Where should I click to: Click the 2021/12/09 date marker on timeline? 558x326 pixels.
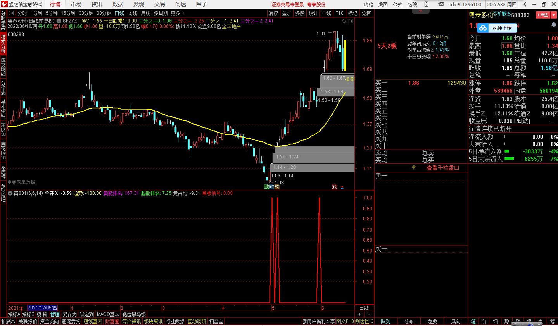(42, 308)
